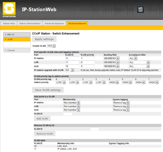Open IP-station Membership dropdown

click(x=72, y=103)
